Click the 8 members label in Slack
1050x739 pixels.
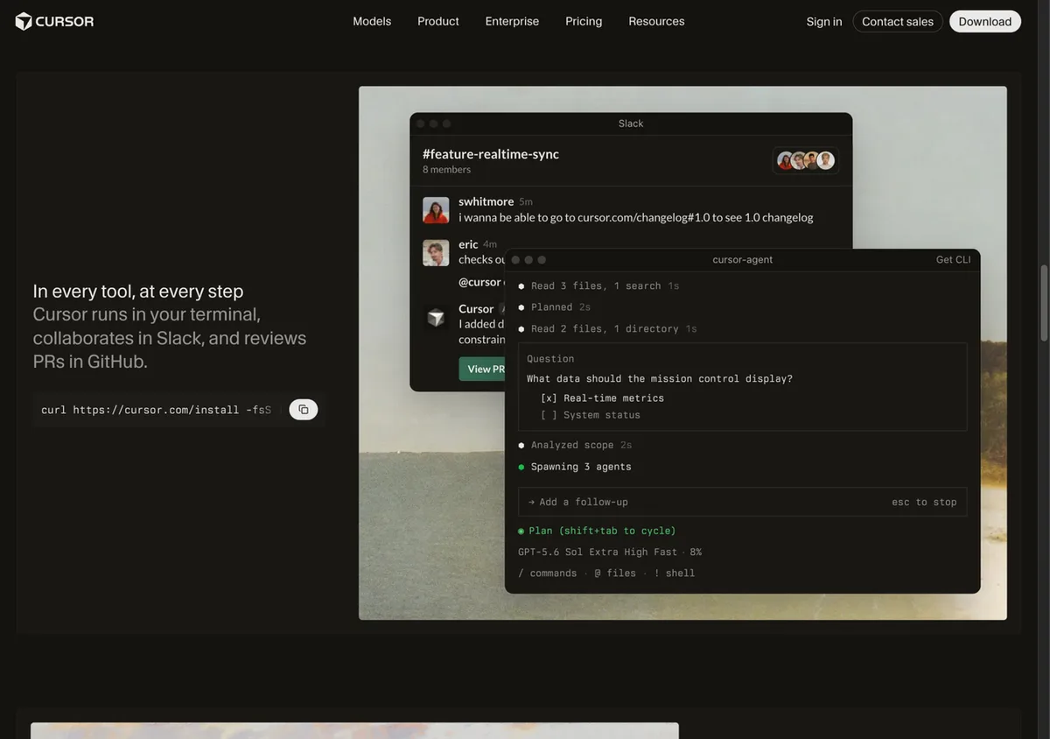point(446,170)
